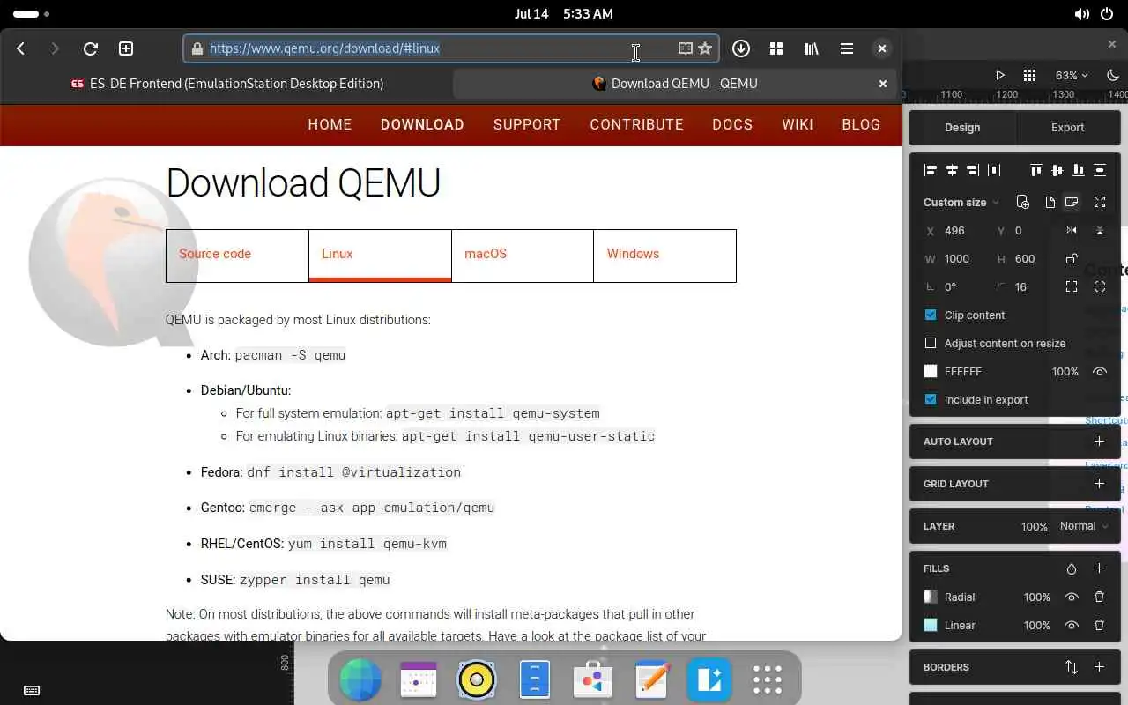Open the browser library (bookshelf) icon
Screen dimensions: 1128x705
click(812, 48)
